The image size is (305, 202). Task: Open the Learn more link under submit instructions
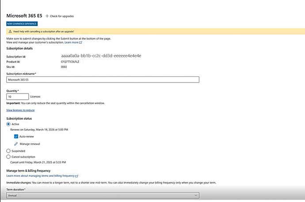71,42
